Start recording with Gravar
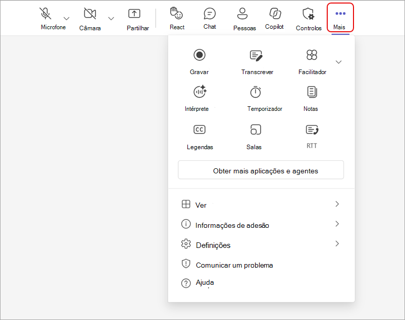405x320 pixels. (199, 61)
